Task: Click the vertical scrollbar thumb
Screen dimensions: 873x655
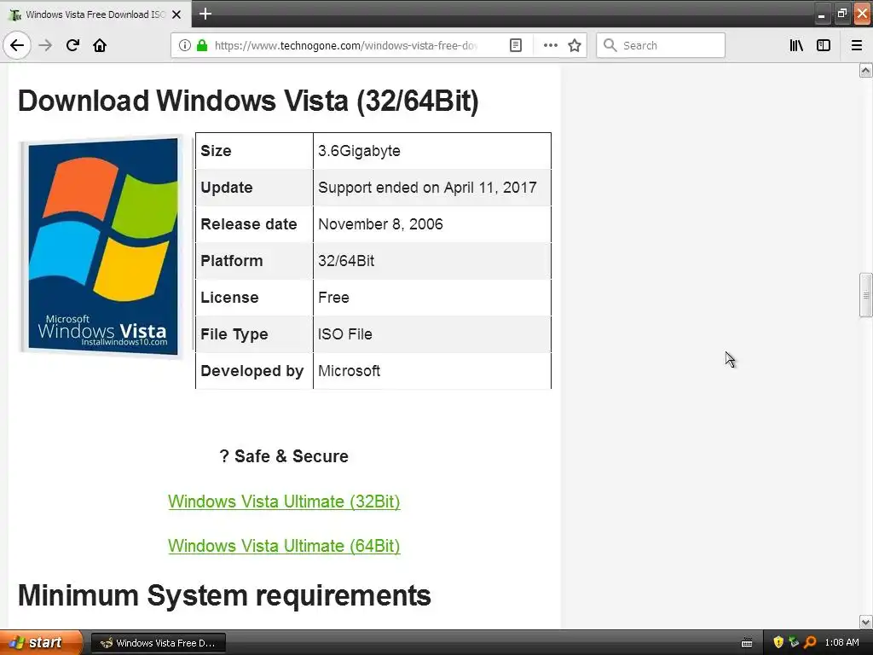Action: point(866,295)
